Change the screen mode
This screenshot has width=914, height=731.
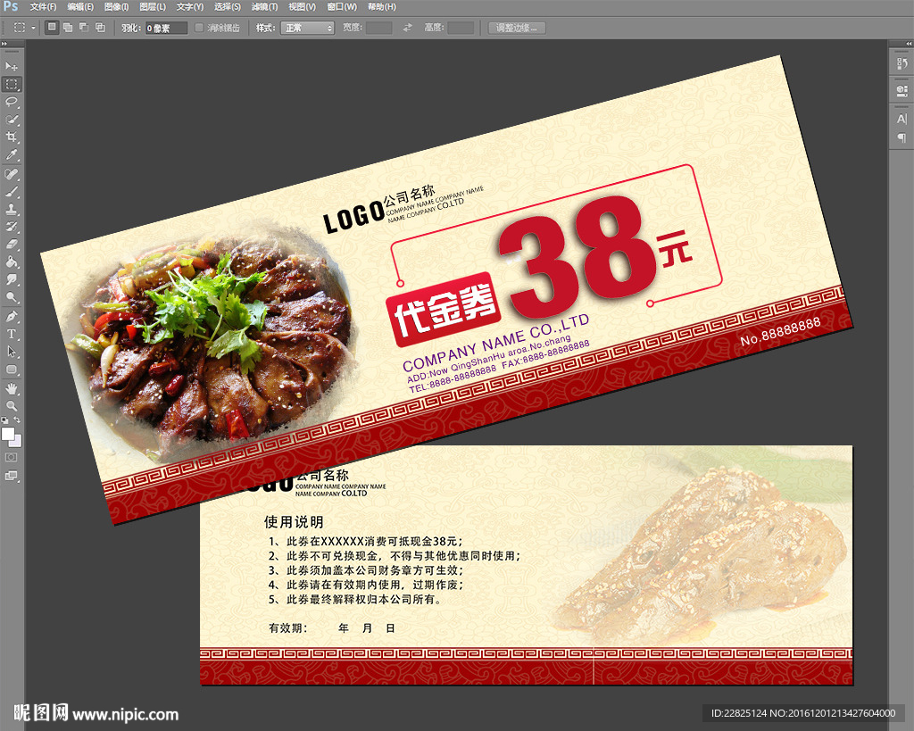point(11,476)
